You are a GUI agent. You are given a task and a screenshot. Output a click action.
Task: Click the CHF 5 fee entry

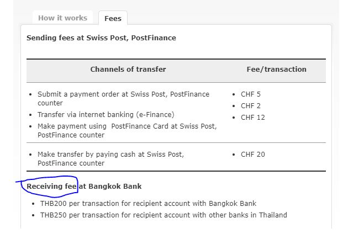coord(251,94)
